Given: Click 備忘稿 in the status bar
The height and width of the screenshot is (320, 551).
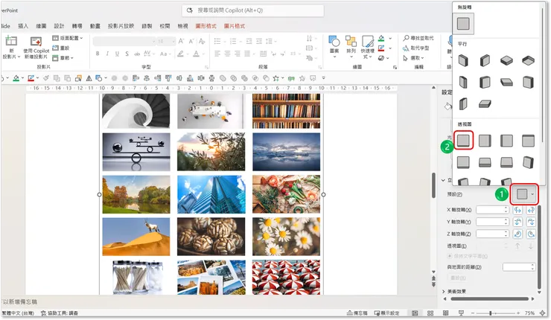Looking at the screenshot, I should tap(357, 313).
